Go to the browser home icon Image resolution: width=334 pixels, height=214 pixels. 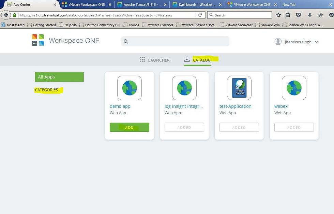coord(320,15)
